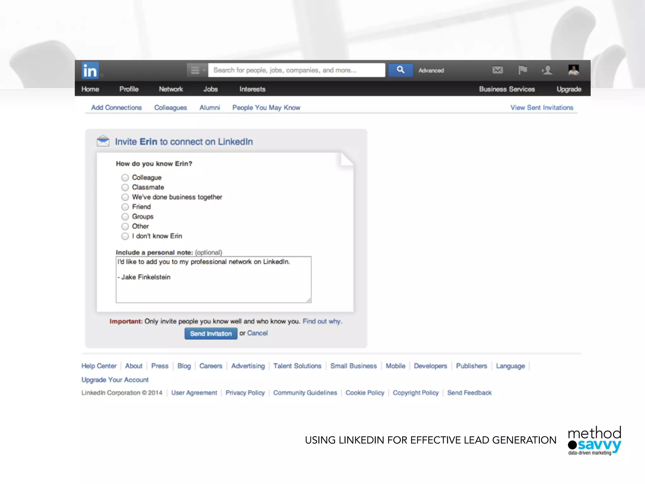Open Copyright Policy link
645x484 pixels.
pos(416,393)
